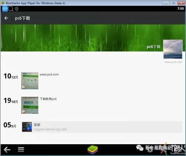Image resolution: width=186 pixels, height=156 pixels.
Task: Open the rainbow profile avatar
Action: click(173, 49)
